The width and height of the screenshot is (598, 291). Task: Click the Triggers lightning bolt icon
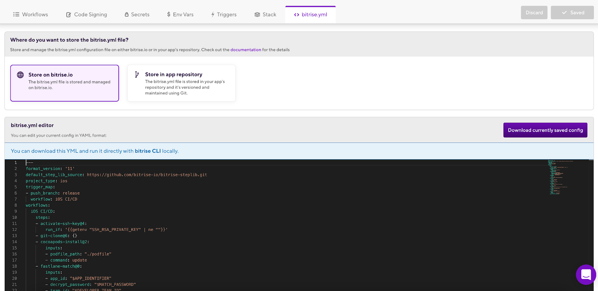(213, 15)
